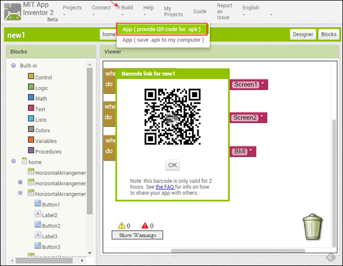The image size is (343, 266).
Task: Click the Button2 component icon
Action: (38, 225)
